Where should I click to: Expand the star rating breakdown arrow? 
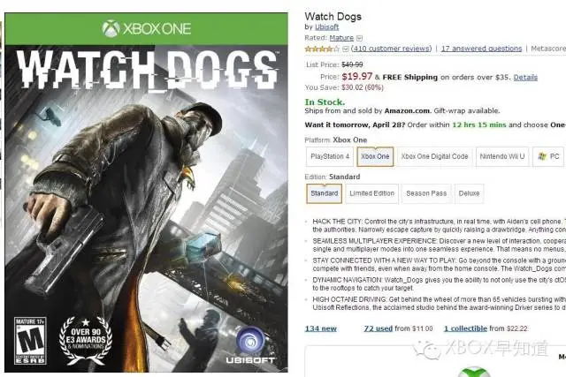point(346,49)
